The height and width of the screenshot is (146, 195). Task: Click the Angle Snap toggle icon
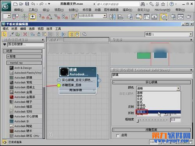click(49, 17)
